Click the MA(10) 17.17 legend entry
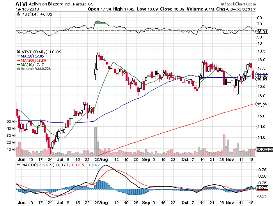 30,65
